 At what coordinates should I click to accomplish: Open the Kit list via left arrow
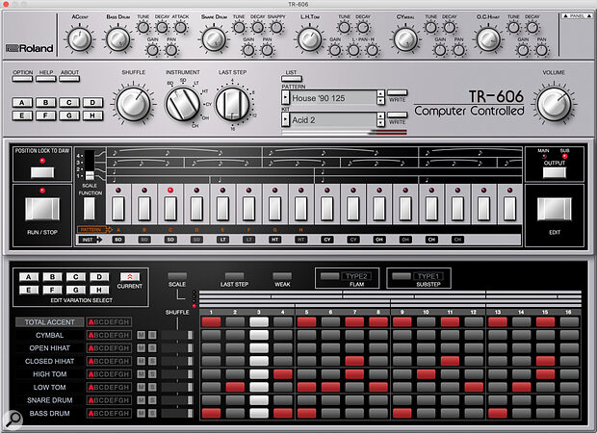tap(286, 120)
